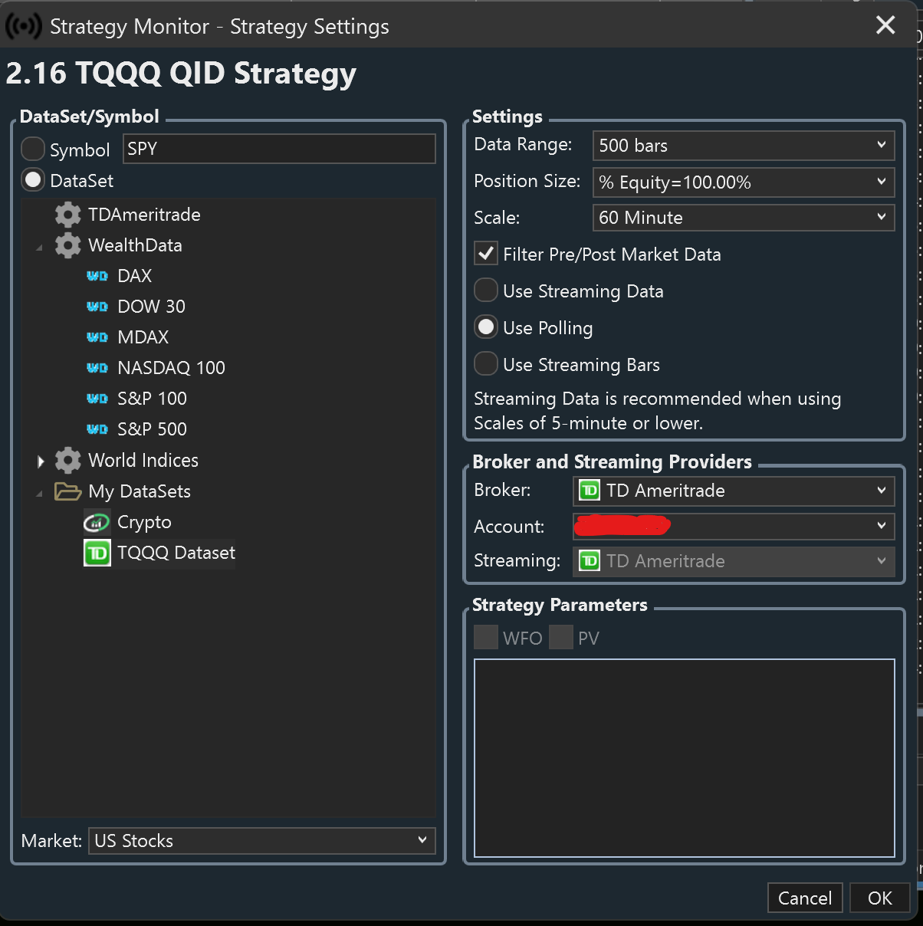Click the WealthData gear icon

[68, 245]
